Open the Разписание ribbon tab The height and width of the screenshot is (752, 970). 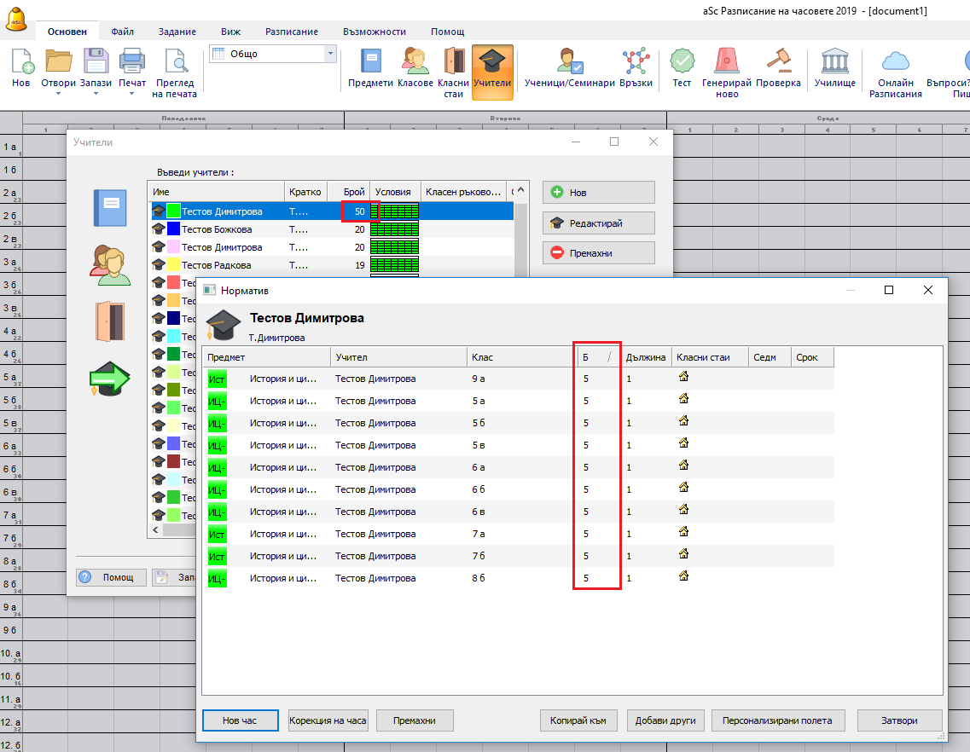coord(291,32)
